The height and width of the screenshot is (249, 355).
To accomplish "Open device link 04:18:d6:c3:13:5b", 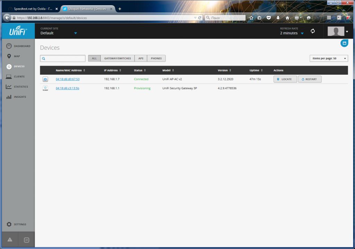I will [67, 88].
